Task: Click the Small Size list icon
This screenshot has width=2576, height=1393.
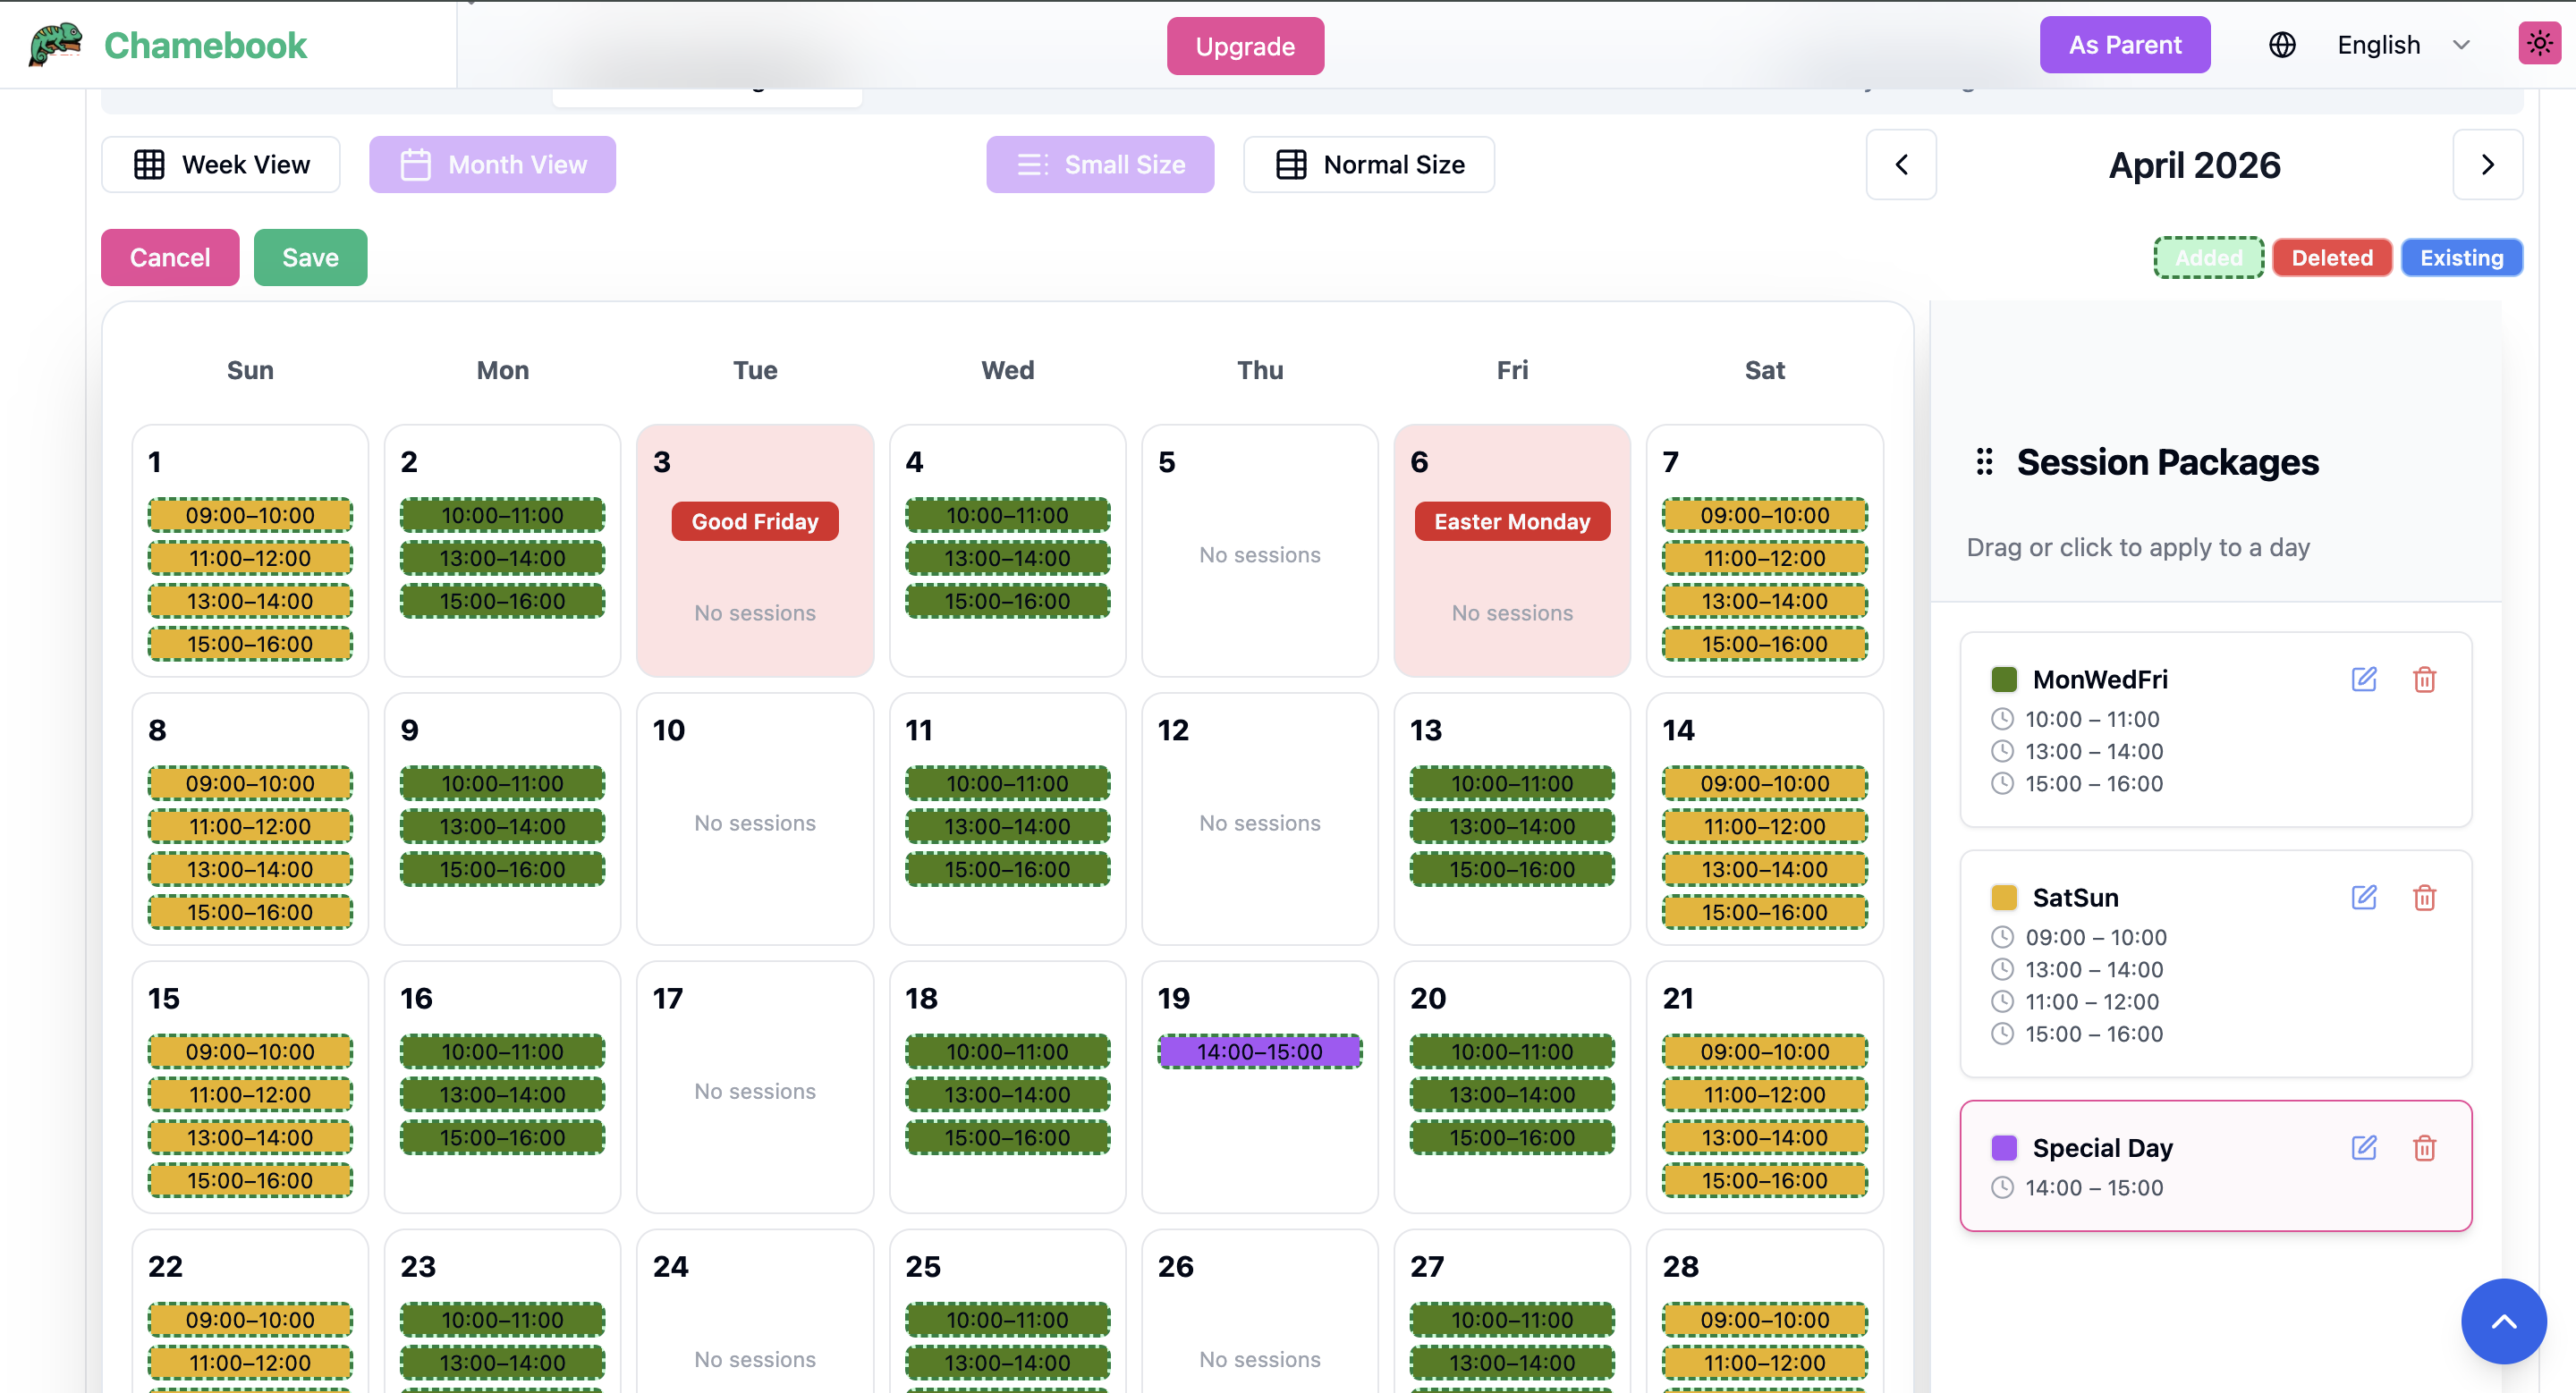Action: click(1032, 165)
